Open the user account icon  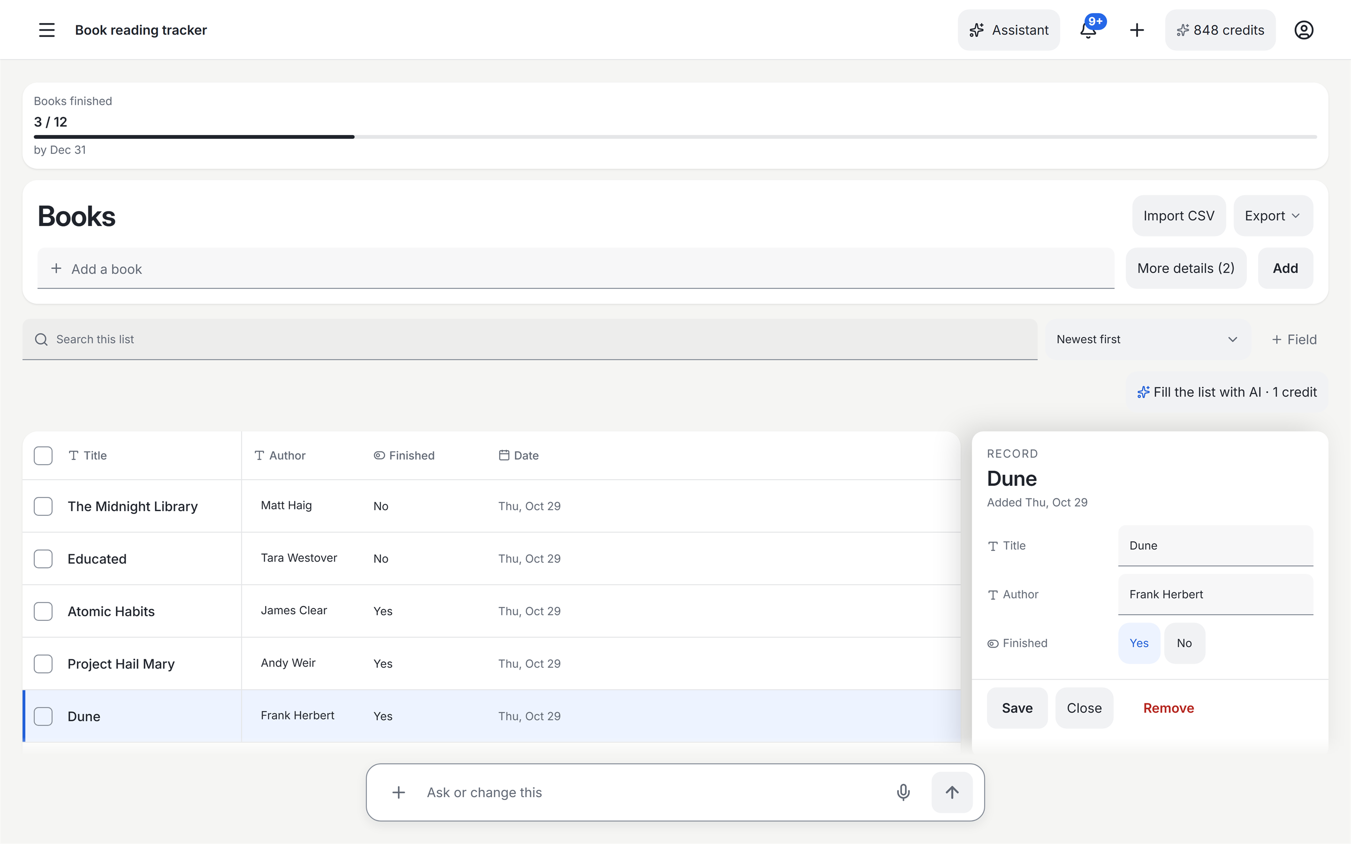click(x=1304, y=30)
